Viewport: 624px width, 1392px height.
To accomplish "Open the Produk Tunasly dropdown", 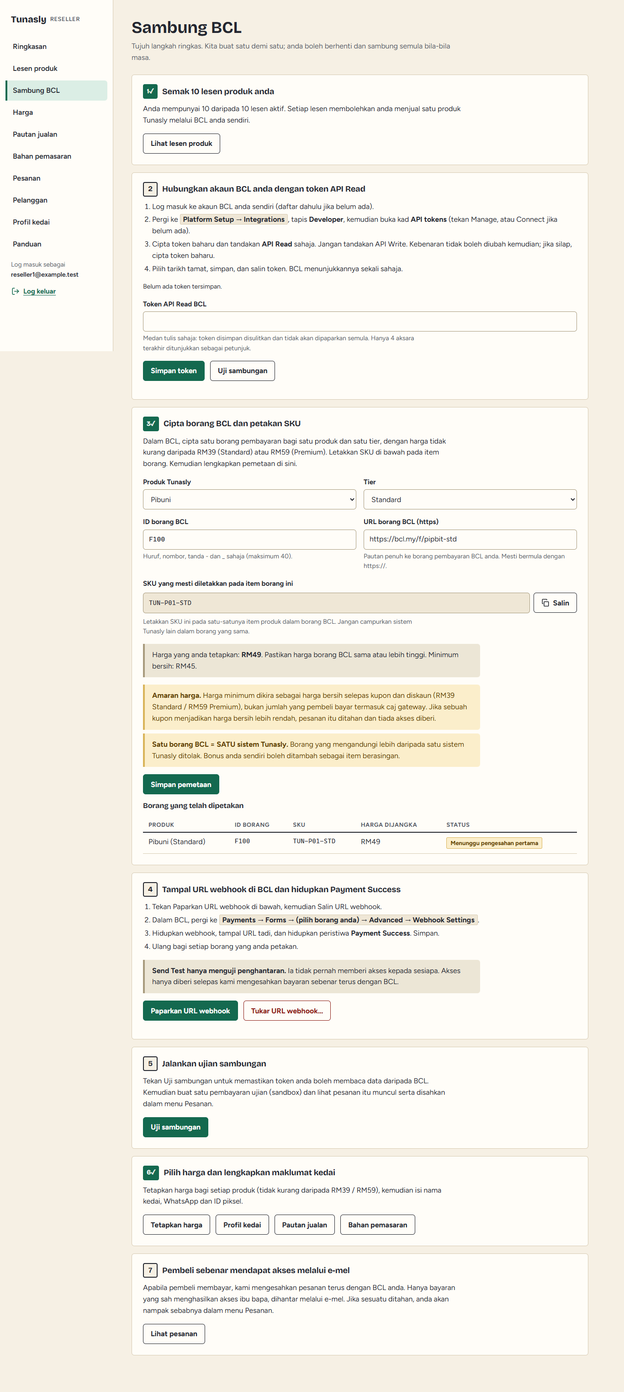I will (x=249, y=499).
